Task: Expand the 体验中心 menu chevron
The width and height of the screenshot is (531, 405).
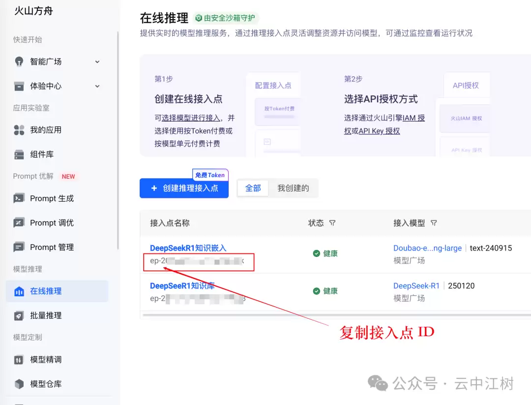Action: click(x=97, y=86)
